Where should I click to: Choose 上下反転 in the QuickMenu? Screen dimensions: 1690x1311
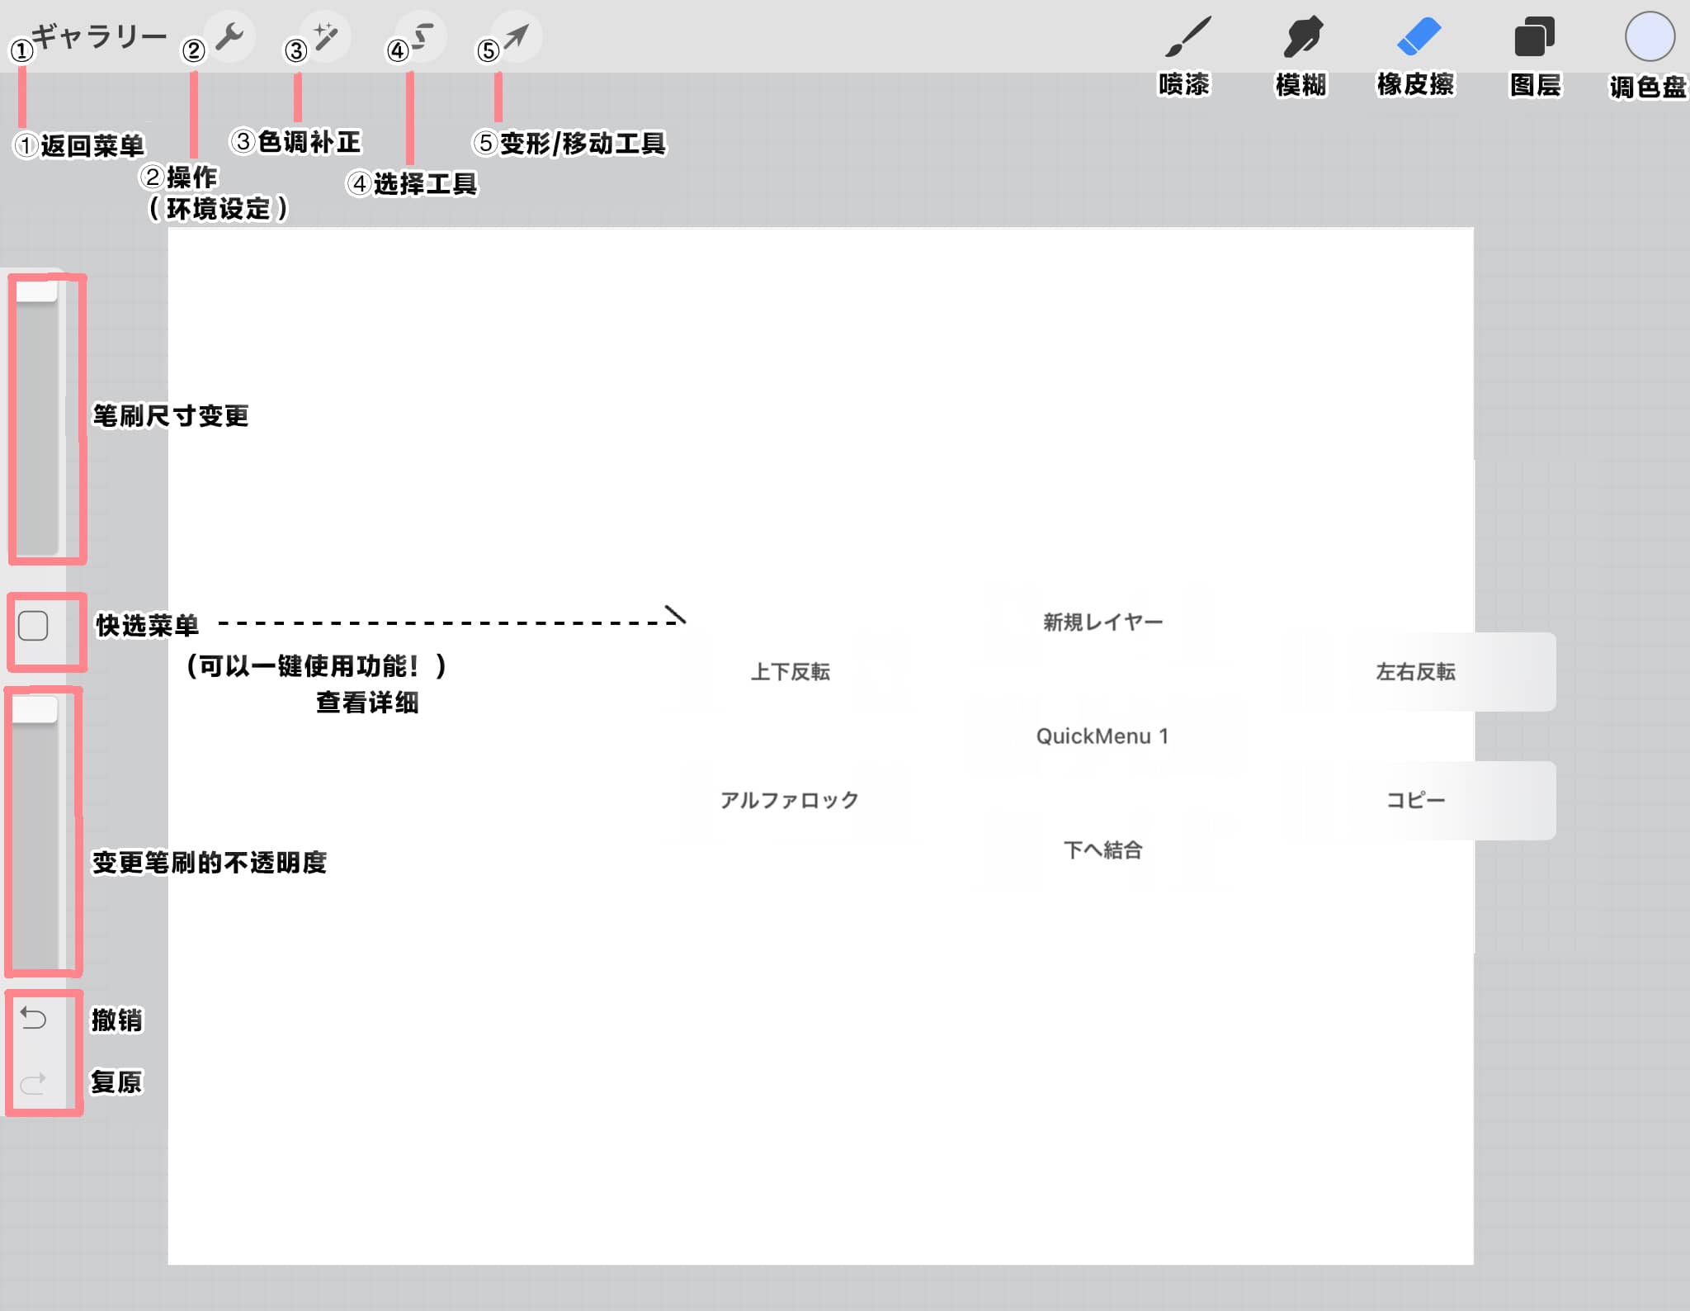[x=790, y=672]
